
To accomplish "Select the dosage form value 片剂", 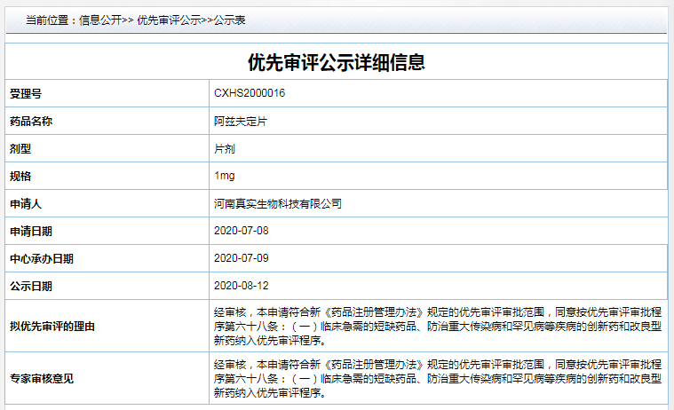I will point(225,149).
